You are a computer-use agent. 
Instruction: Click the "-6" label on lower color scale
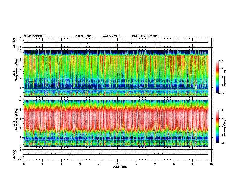[x=222, y=110]
